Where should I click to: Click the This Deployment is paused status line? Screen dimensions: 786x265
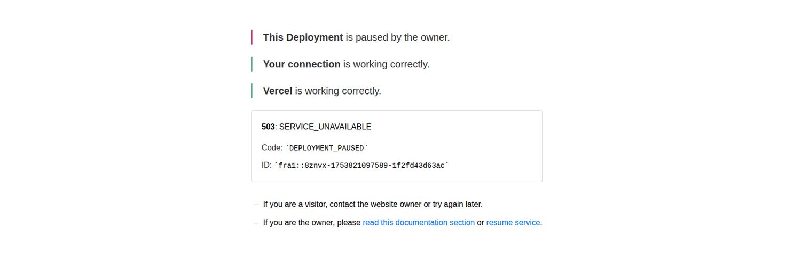[x=356, y=37]
